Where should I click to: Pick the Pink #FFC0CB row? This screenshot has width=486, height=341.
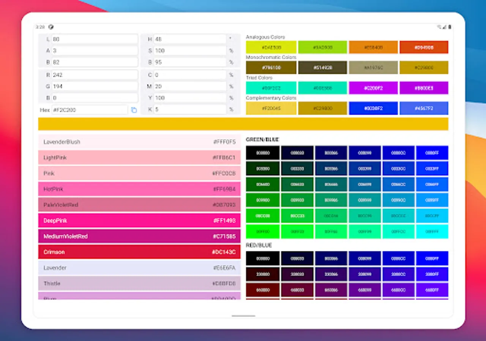(x=139, y=173)
